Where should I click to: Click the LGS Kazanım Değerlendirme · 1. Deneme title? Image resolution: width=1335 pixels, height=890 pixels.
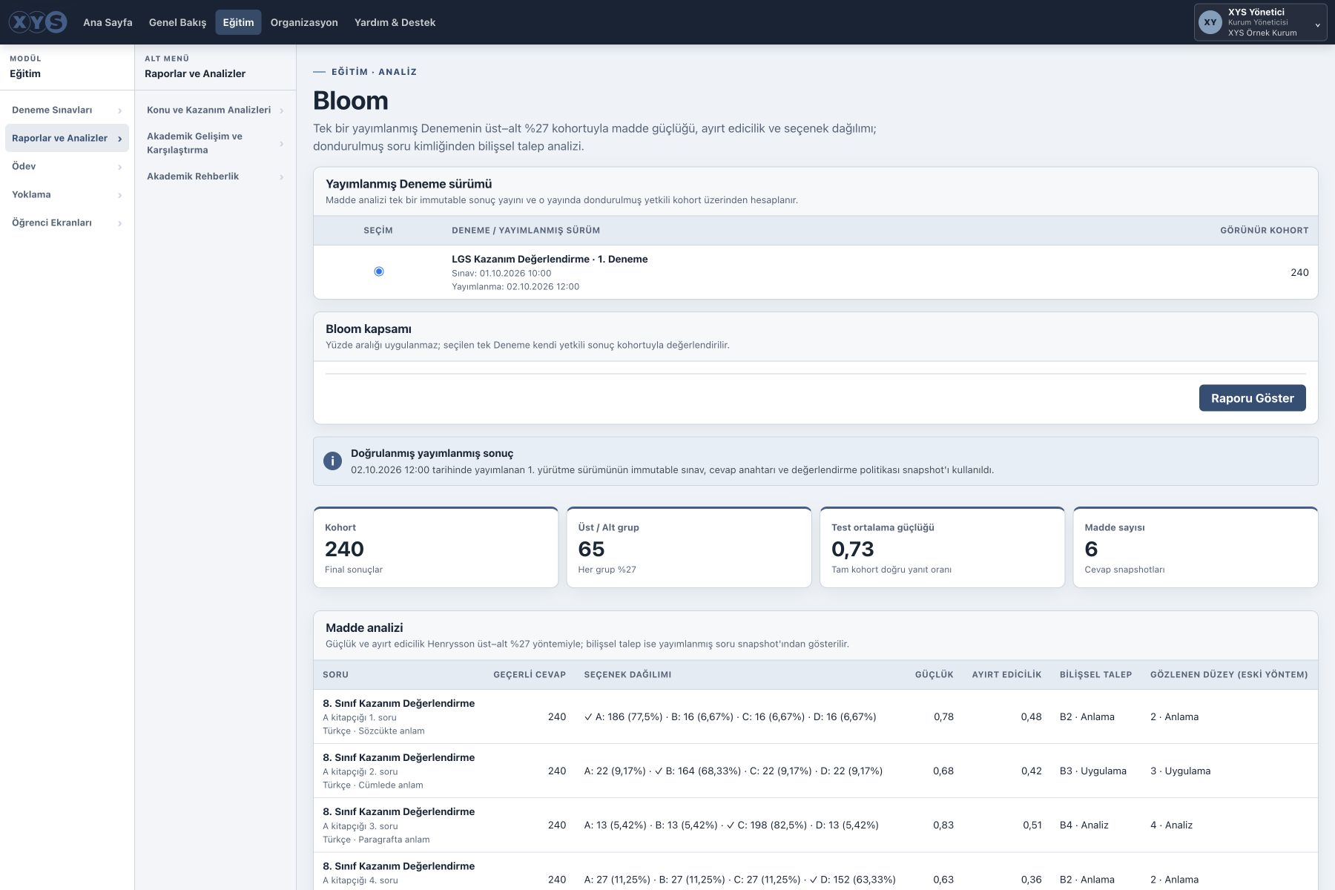pyautogui.click(x=550, y=259)
